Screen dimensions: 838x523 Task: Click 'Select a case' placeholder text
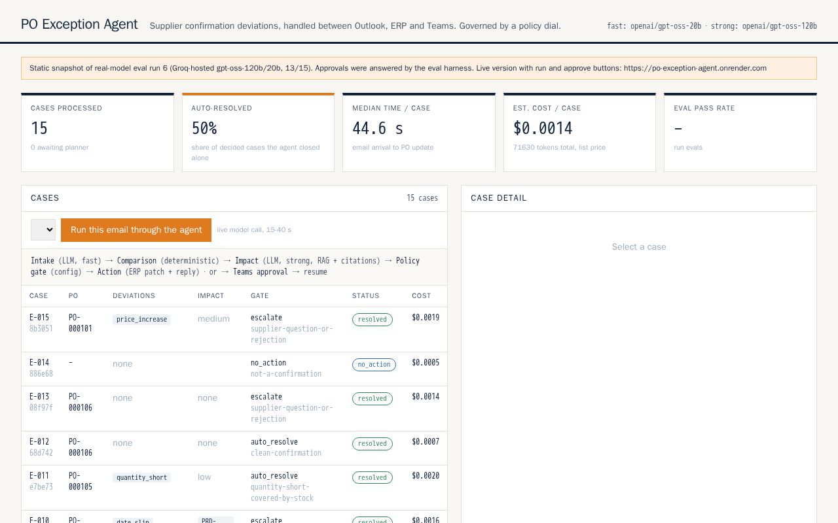[639, 246]
